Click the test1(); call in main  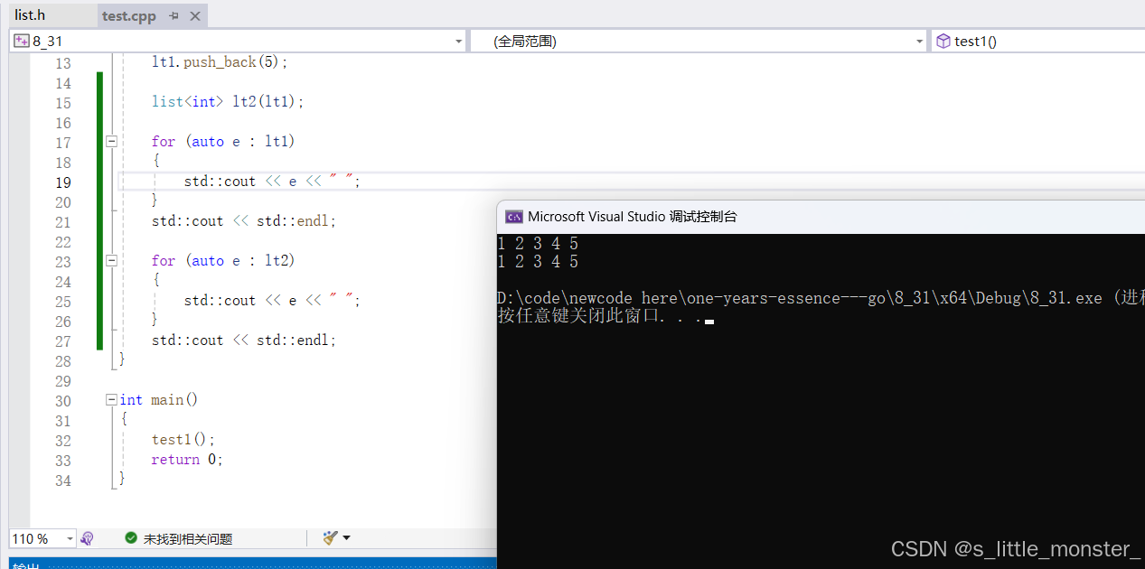183,441
